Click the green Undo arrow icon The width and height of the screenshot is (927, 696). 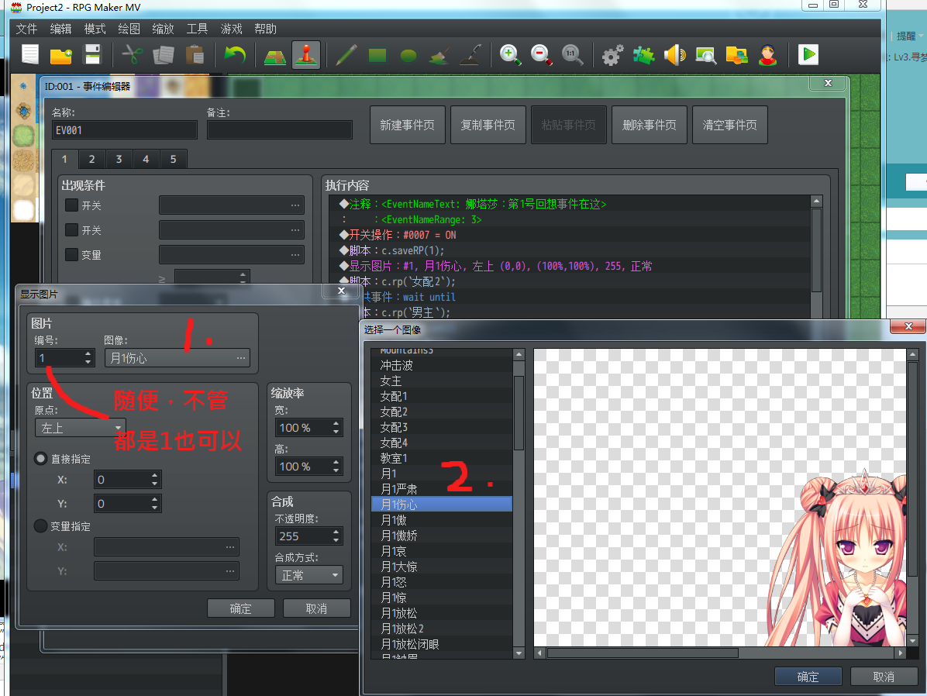(x=235, y=55)
